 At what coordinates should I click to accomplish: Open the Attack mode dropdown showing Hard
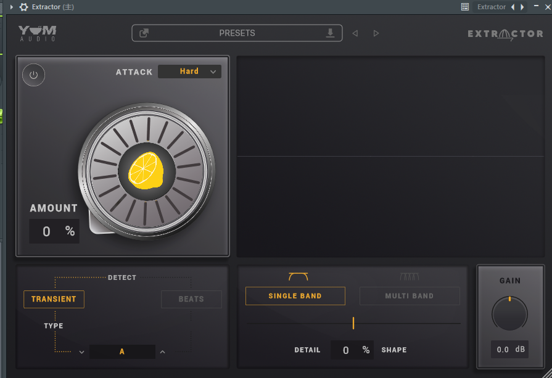[189, 72]
